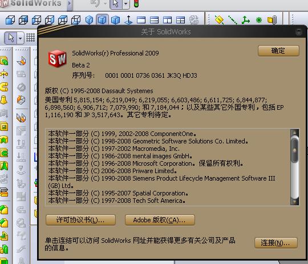308x264 pixels.
Task: Click the 连接(N)... button
Action: [276, 243]
